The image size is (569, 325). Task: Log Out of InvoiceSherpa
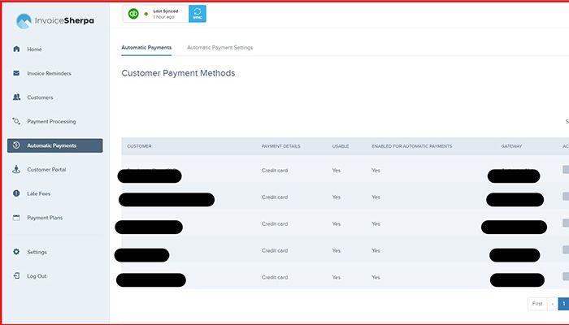click(37, 276)
